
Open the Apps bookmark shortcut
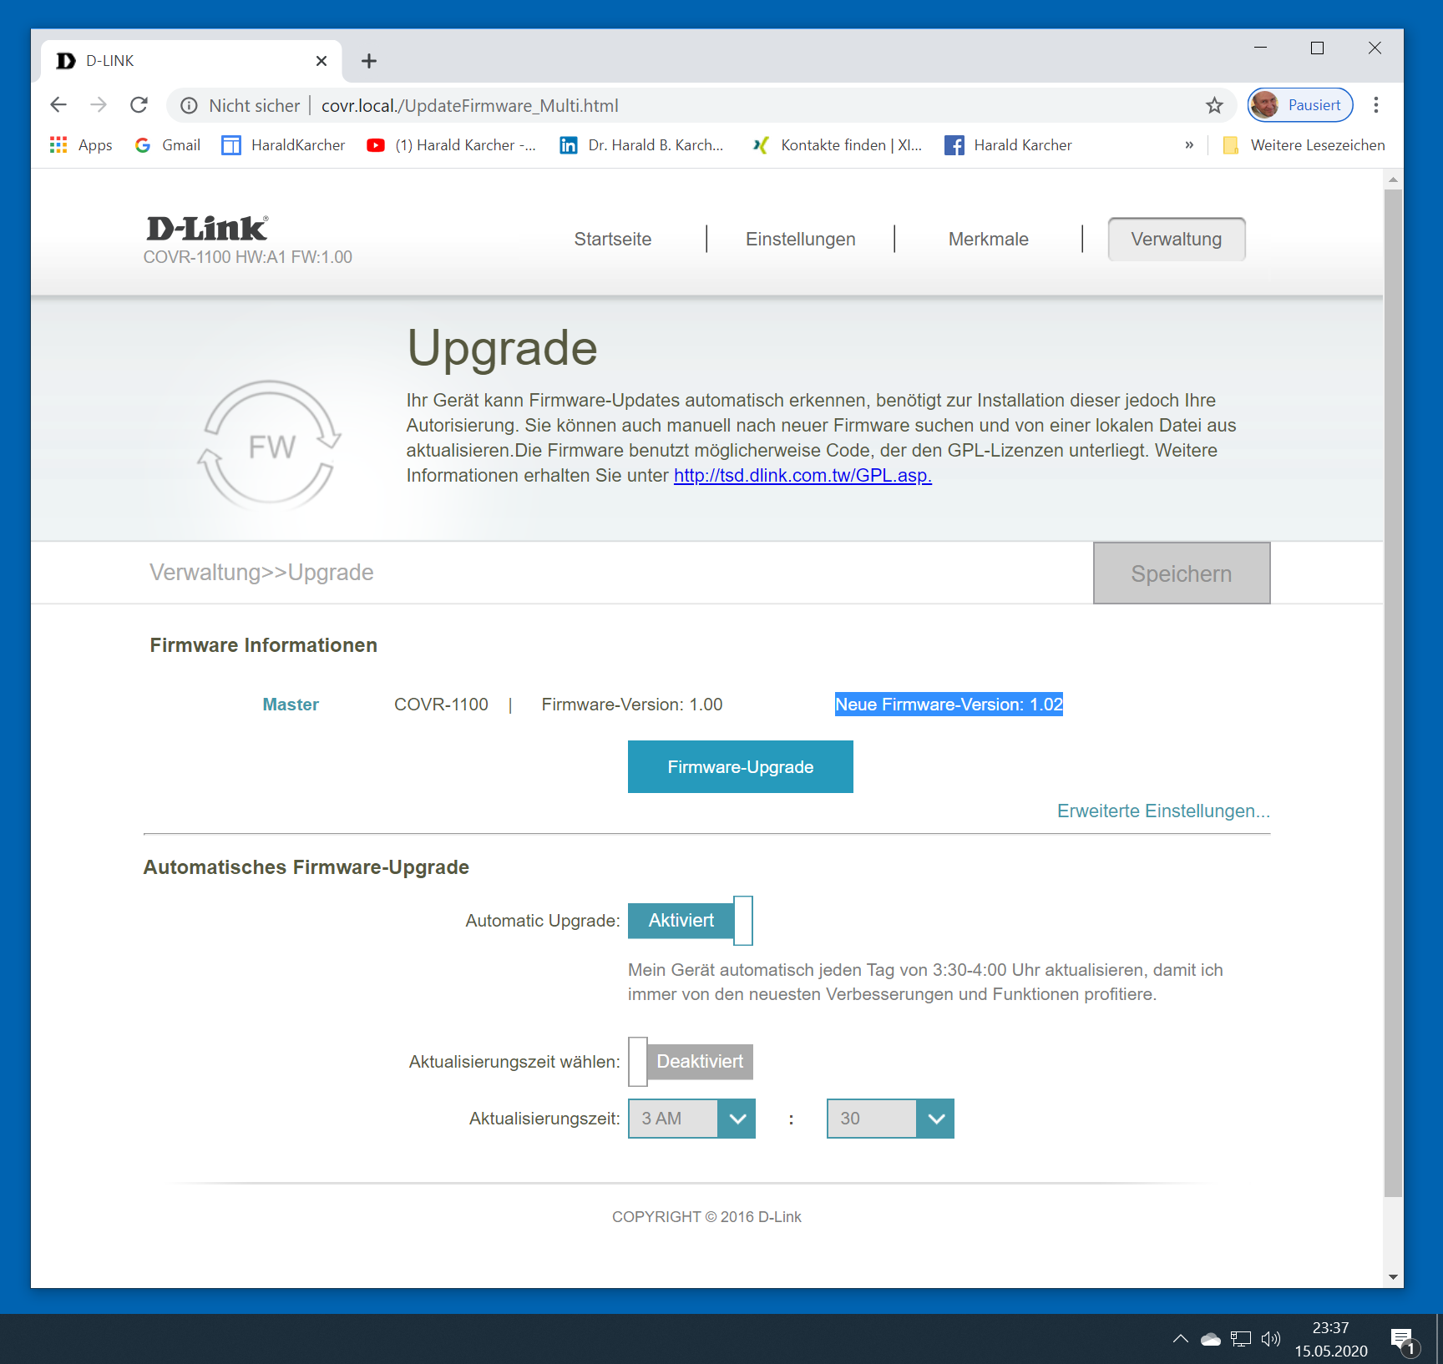tap(81, 145)
